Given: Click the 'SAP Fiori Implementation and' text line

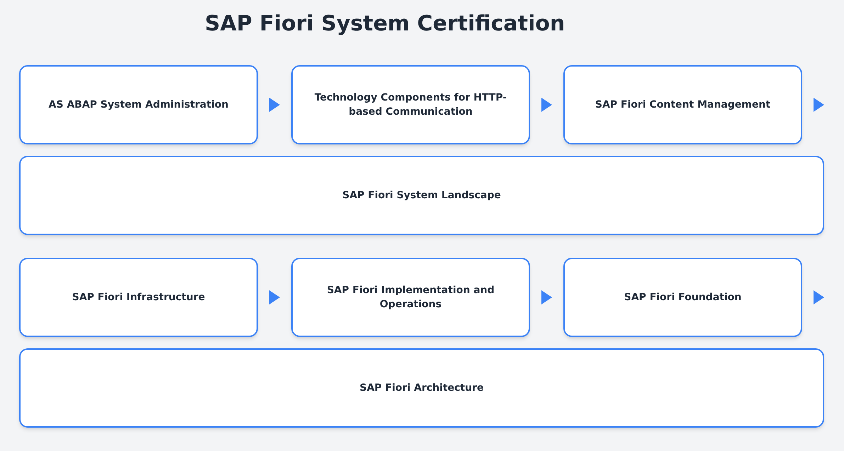Looking at the screenshot, I should (410, 290).
